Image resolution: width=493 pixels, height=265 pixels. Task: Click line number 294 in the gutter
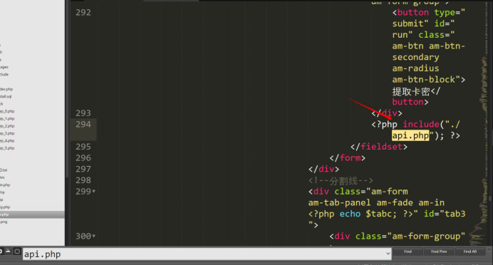click(x=83, y=124)
